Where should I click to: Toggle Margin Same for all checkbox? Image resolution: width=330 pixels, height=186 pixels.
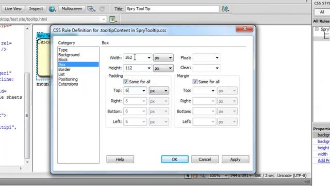pyautogui.click(x=195, y=82)
